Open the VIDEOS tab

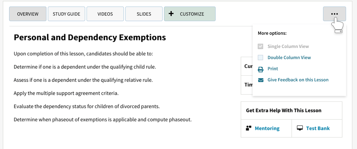point(105,14)
